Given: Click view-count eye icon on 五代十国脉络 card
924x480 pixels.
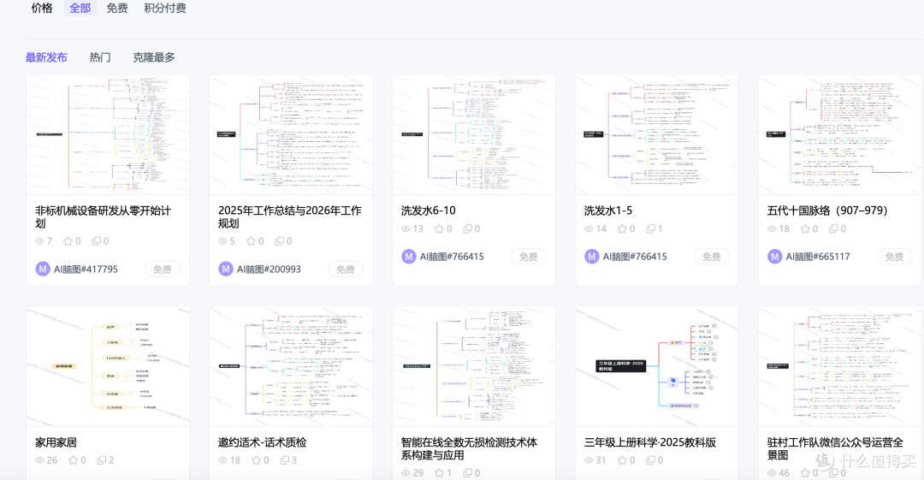Looking at the screenshot, I should point(772,228).
